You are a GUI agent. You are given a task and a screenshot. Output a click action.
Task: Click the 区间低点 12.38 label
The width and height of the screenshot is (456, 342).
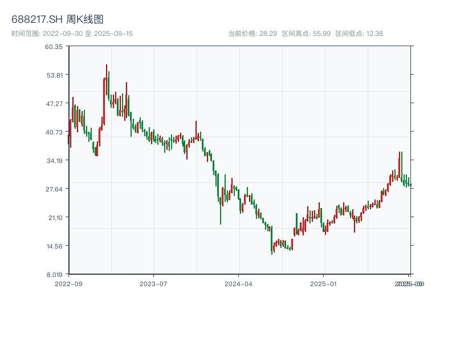click(x=359, y=34)
